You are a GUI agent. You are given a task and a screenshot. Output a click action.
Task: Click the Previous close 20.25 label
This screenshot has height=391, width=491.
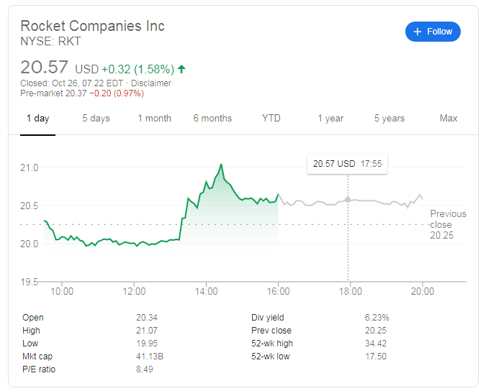coord(448,224)
